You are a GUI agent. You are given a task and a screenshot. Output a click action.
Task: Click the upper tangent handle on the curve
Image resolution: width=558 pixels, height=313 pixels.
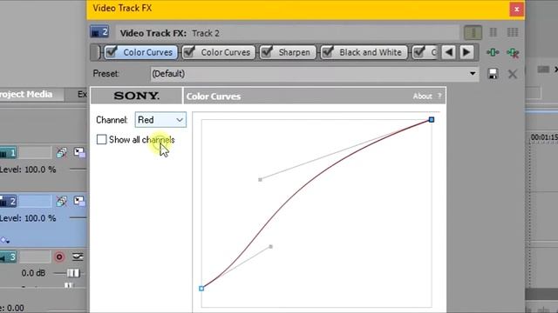(x=260, y=180)
